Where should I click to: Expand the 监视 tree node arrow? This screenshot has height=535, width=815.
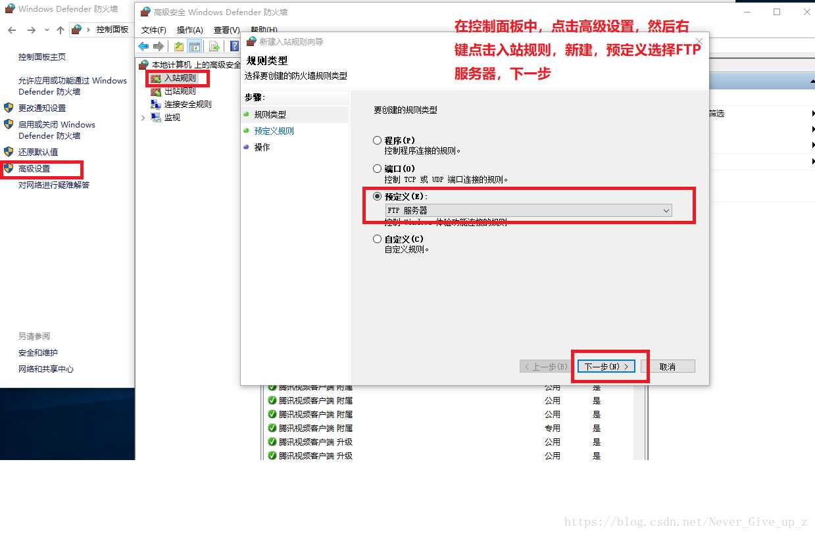pyautogui.click(x=143, y=118)
